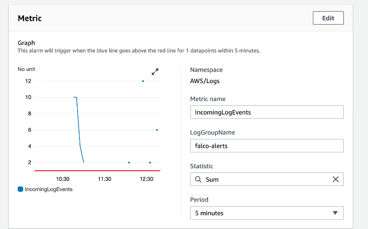Viewport: 368px width, 229px height.
Task: Click the Metric section heading
Action: [30, 18]
